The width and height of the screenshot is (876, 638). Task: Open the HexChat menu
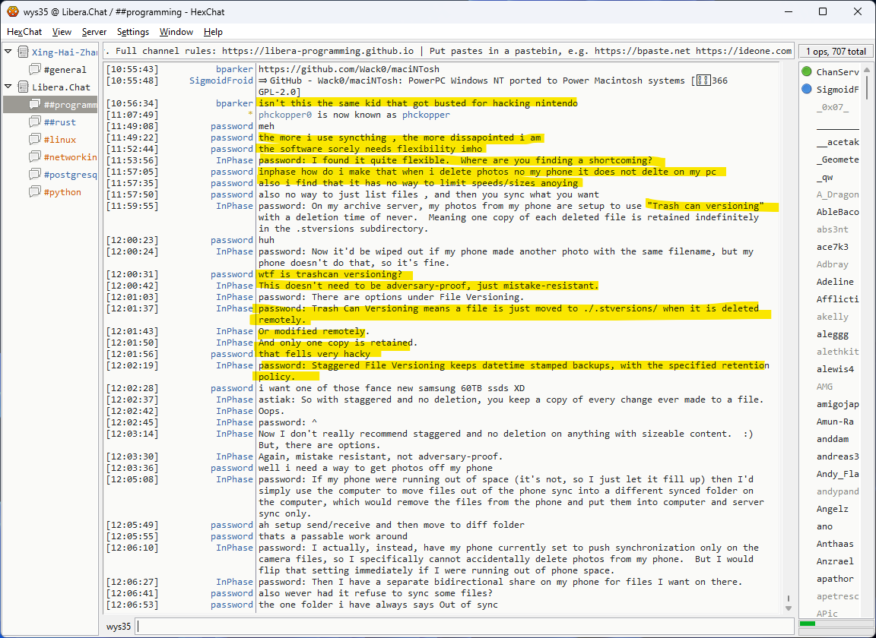(24, 32)
